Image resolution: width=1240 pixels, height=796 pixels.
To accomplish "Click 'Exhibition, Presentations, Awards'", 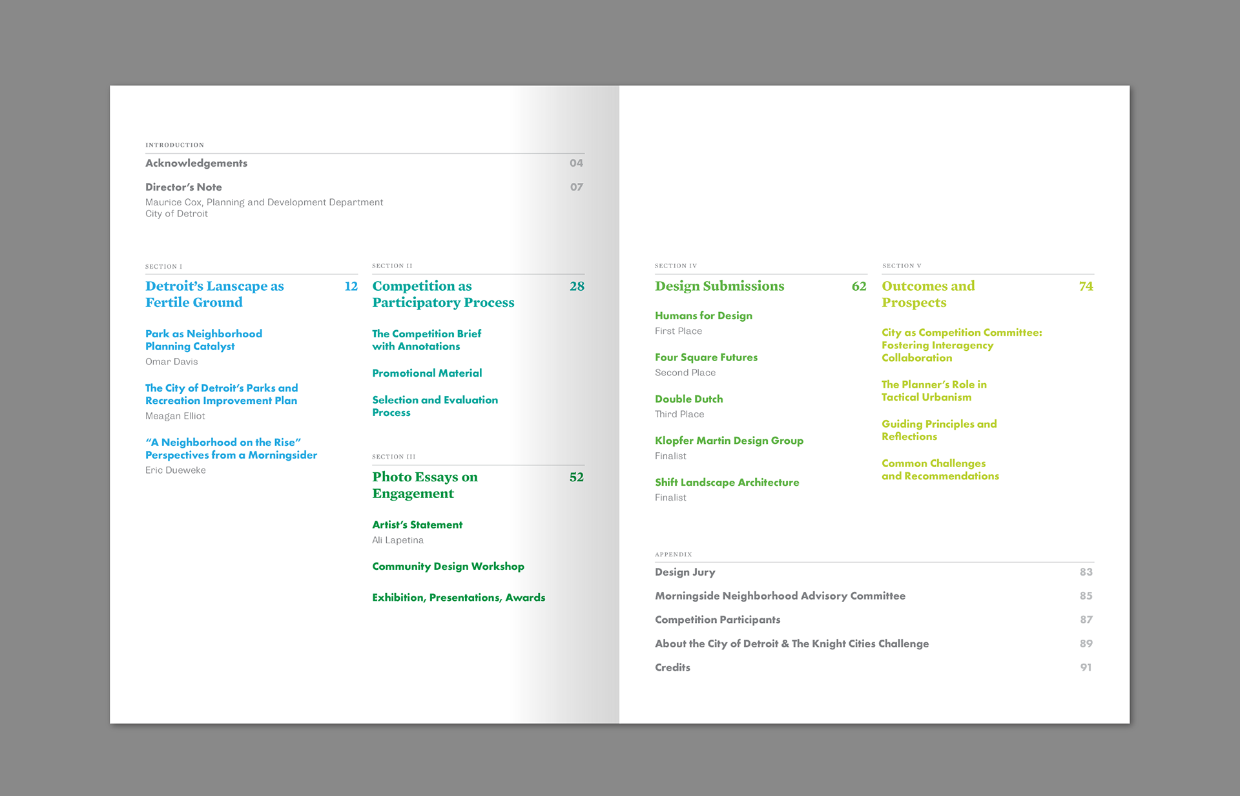I will pyautogui.click(x=459, y=598).
